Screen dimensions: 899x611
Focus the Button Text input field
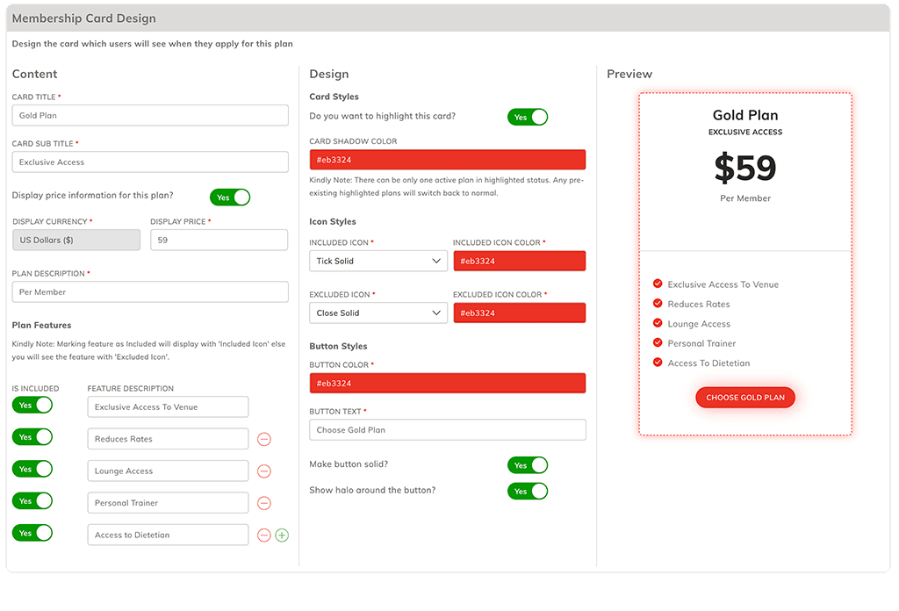[447, 430]
